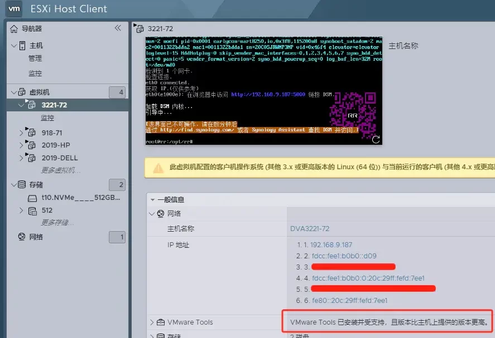Click the VMware logo in the top bar
Viewport: 495px width, 338px height.
pos(13,9)
